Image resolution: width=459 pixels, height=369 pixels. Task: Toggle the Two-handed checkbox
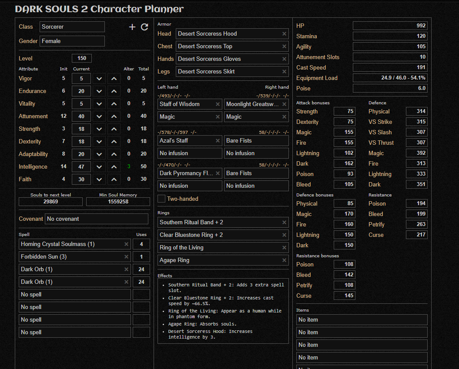click(x=161, y=199)
